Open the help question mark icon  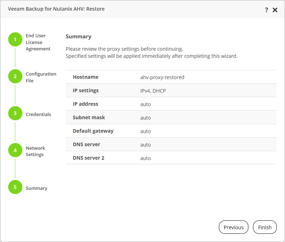(x=266, y=10)
